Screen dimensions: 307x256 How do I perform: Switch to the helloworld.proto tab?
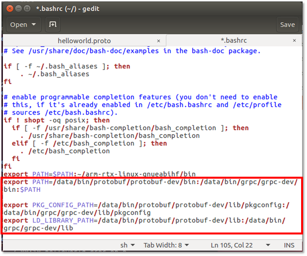pos(84,41)
